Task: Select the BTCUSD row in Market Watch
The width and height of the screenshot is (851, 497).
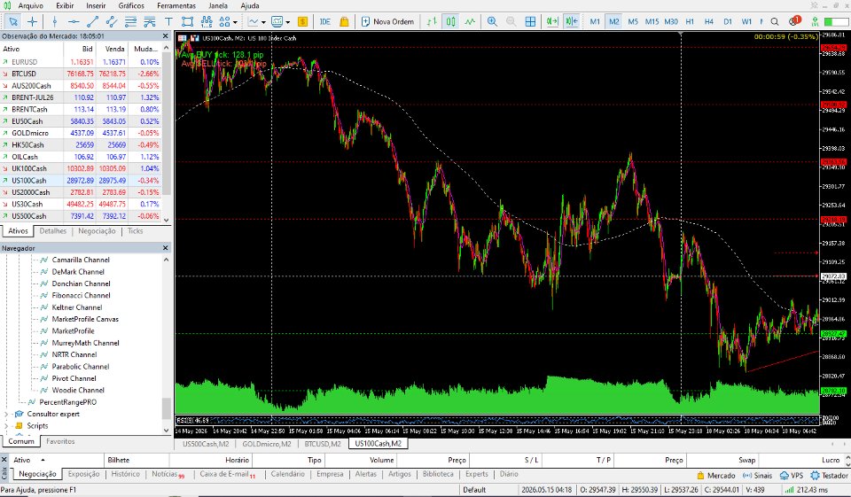Action: coord(81,74)
